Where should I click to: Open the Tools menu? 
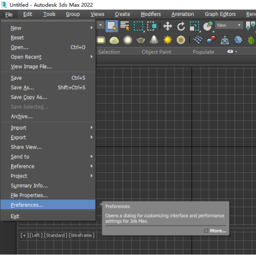(x=49, y=14)
